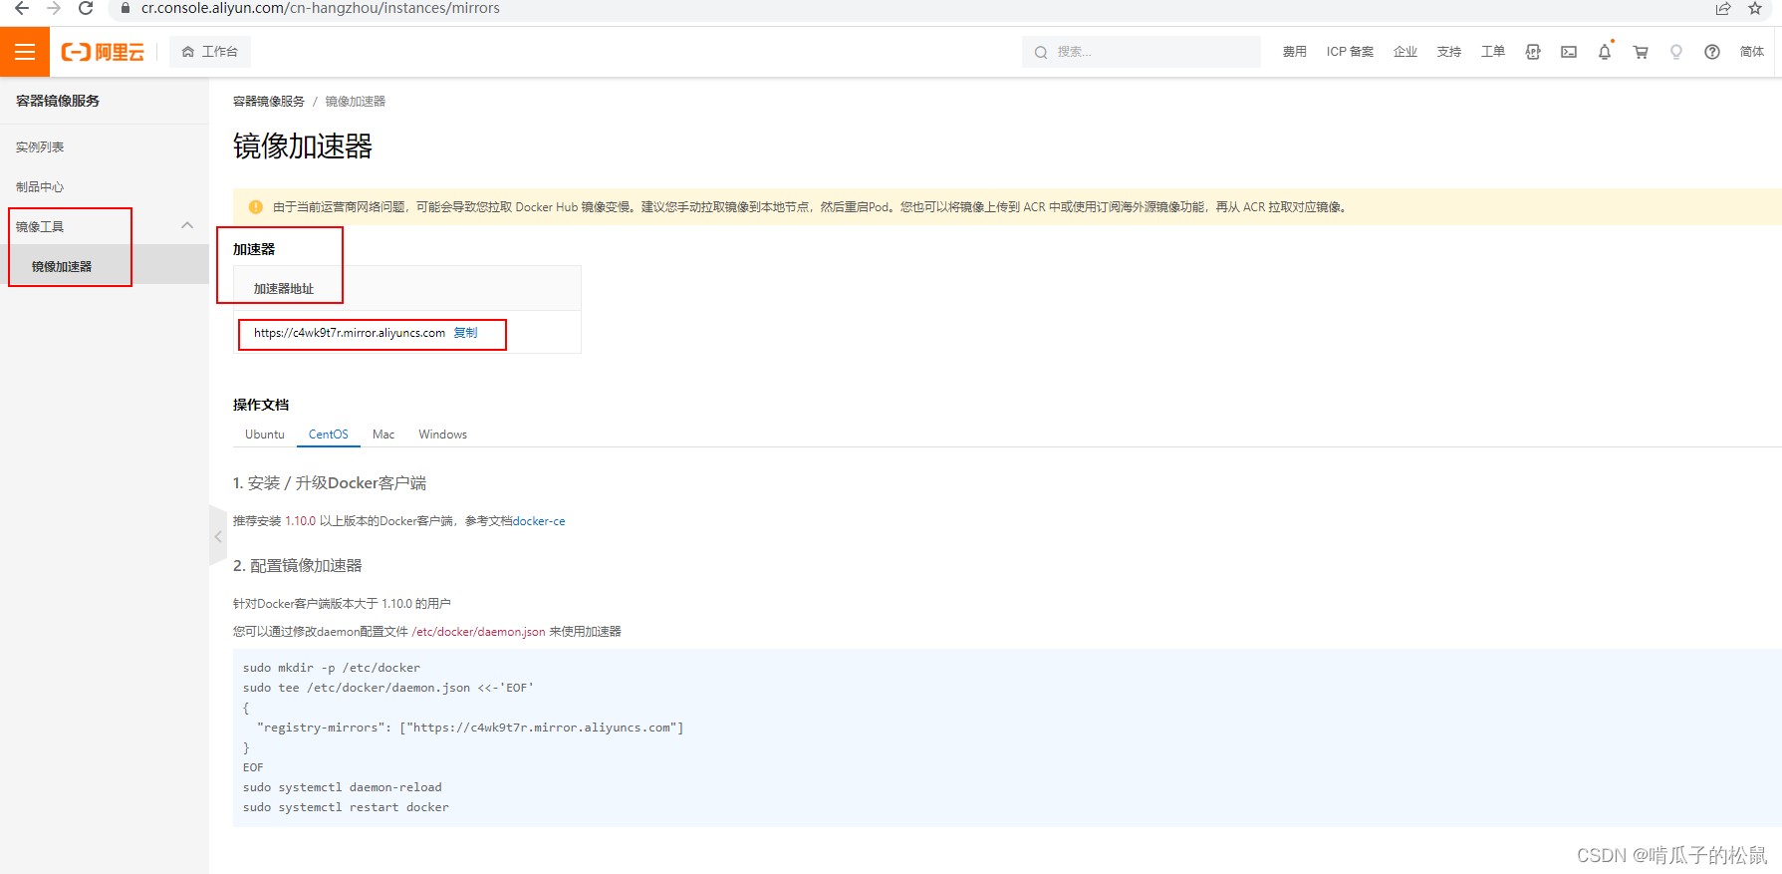Collapse the 镜像工具 chevron arrow

(x=187, y=225)
